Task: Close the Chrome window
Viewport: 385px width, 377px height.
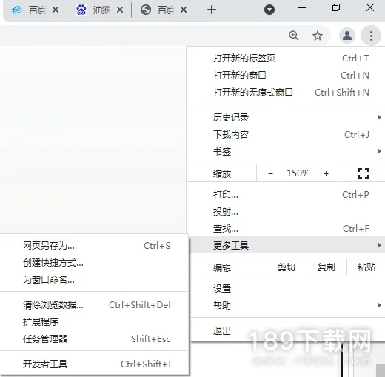Action: point(370,7)
